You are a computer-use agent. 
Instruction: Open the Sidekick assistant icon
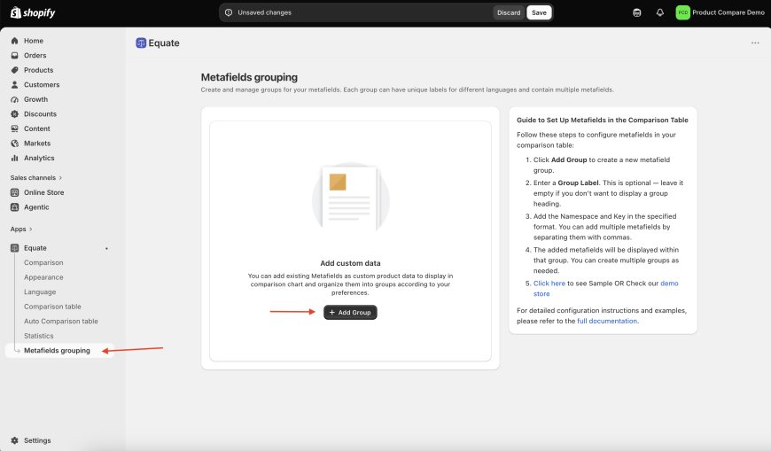pyautogui.click(x=637, y=12)
